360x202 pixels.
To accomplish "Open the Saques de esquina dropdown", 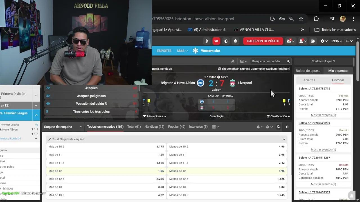I will [63, 127].
